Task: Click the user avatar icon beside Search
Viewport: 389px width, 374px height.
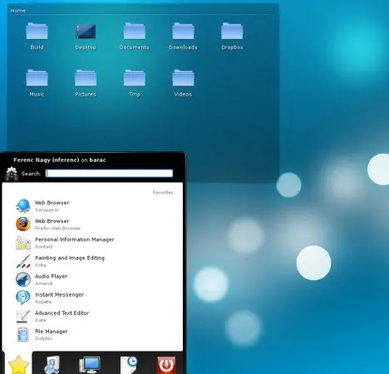Action: 12,174
